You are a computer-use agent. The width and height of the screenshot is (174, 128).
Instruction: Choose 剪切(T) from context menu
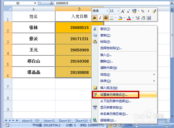(124, 29)
